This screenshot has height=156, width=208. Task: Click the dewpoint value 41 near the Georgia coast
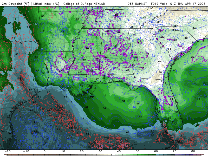pos(167,66)
